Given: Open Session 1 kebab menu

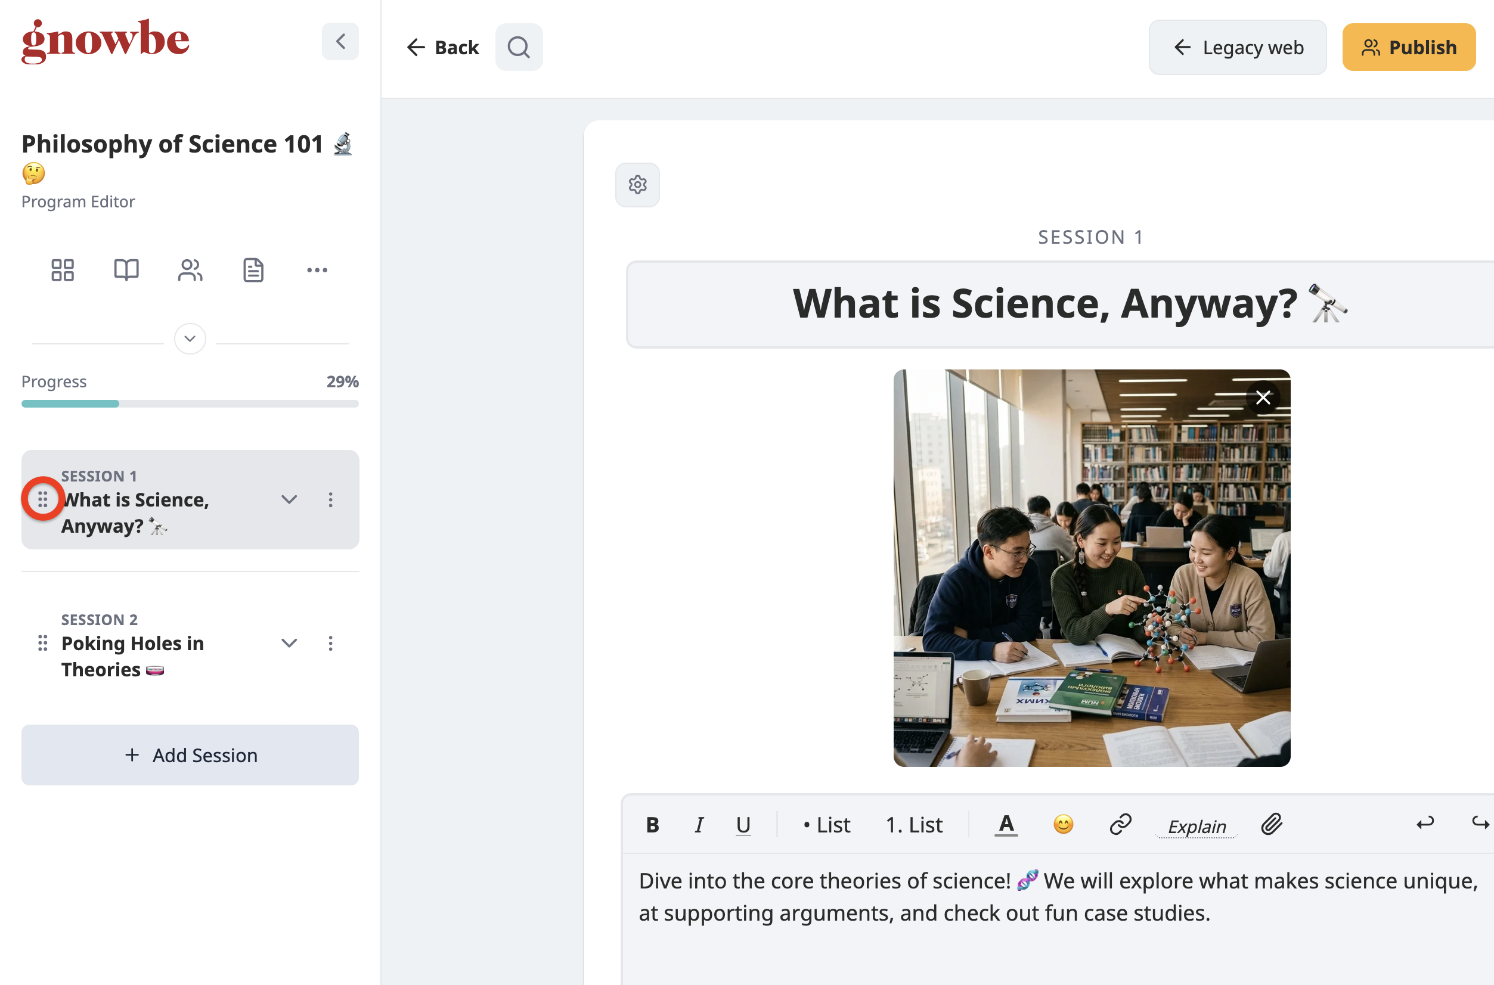Looking at the screenshot, I should pos(331,499).
